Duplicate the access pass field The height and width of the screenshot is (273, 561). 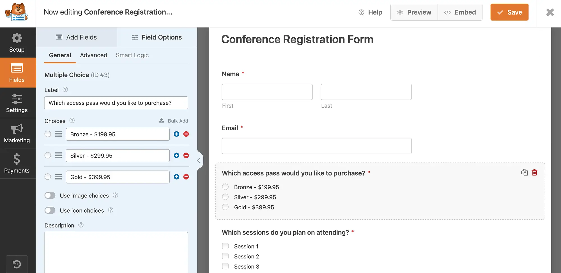[524, 172]
